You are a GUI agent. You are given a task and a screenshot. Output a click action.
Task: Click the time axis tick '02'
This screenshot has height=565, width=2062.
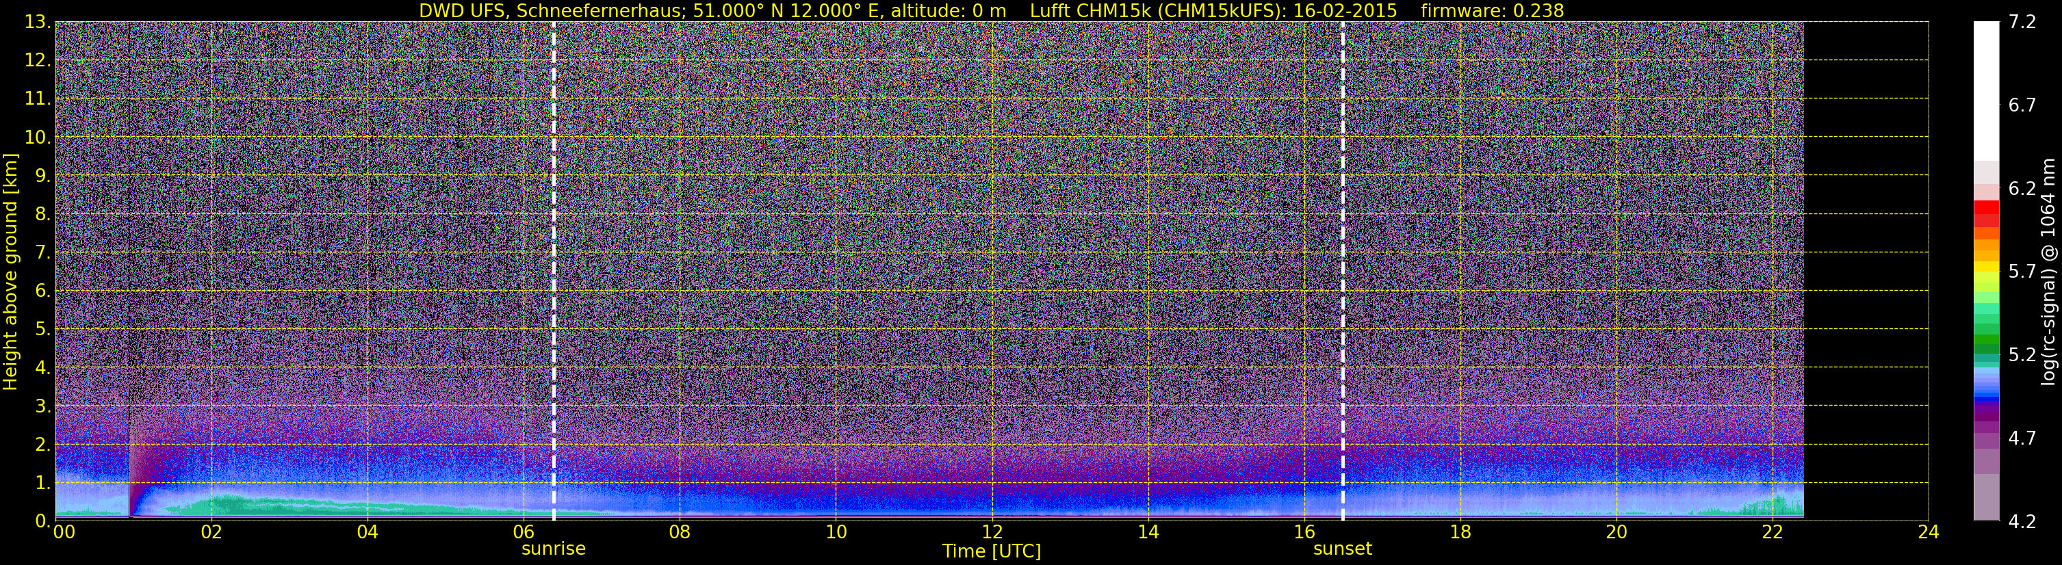click(x=211, y=532)
